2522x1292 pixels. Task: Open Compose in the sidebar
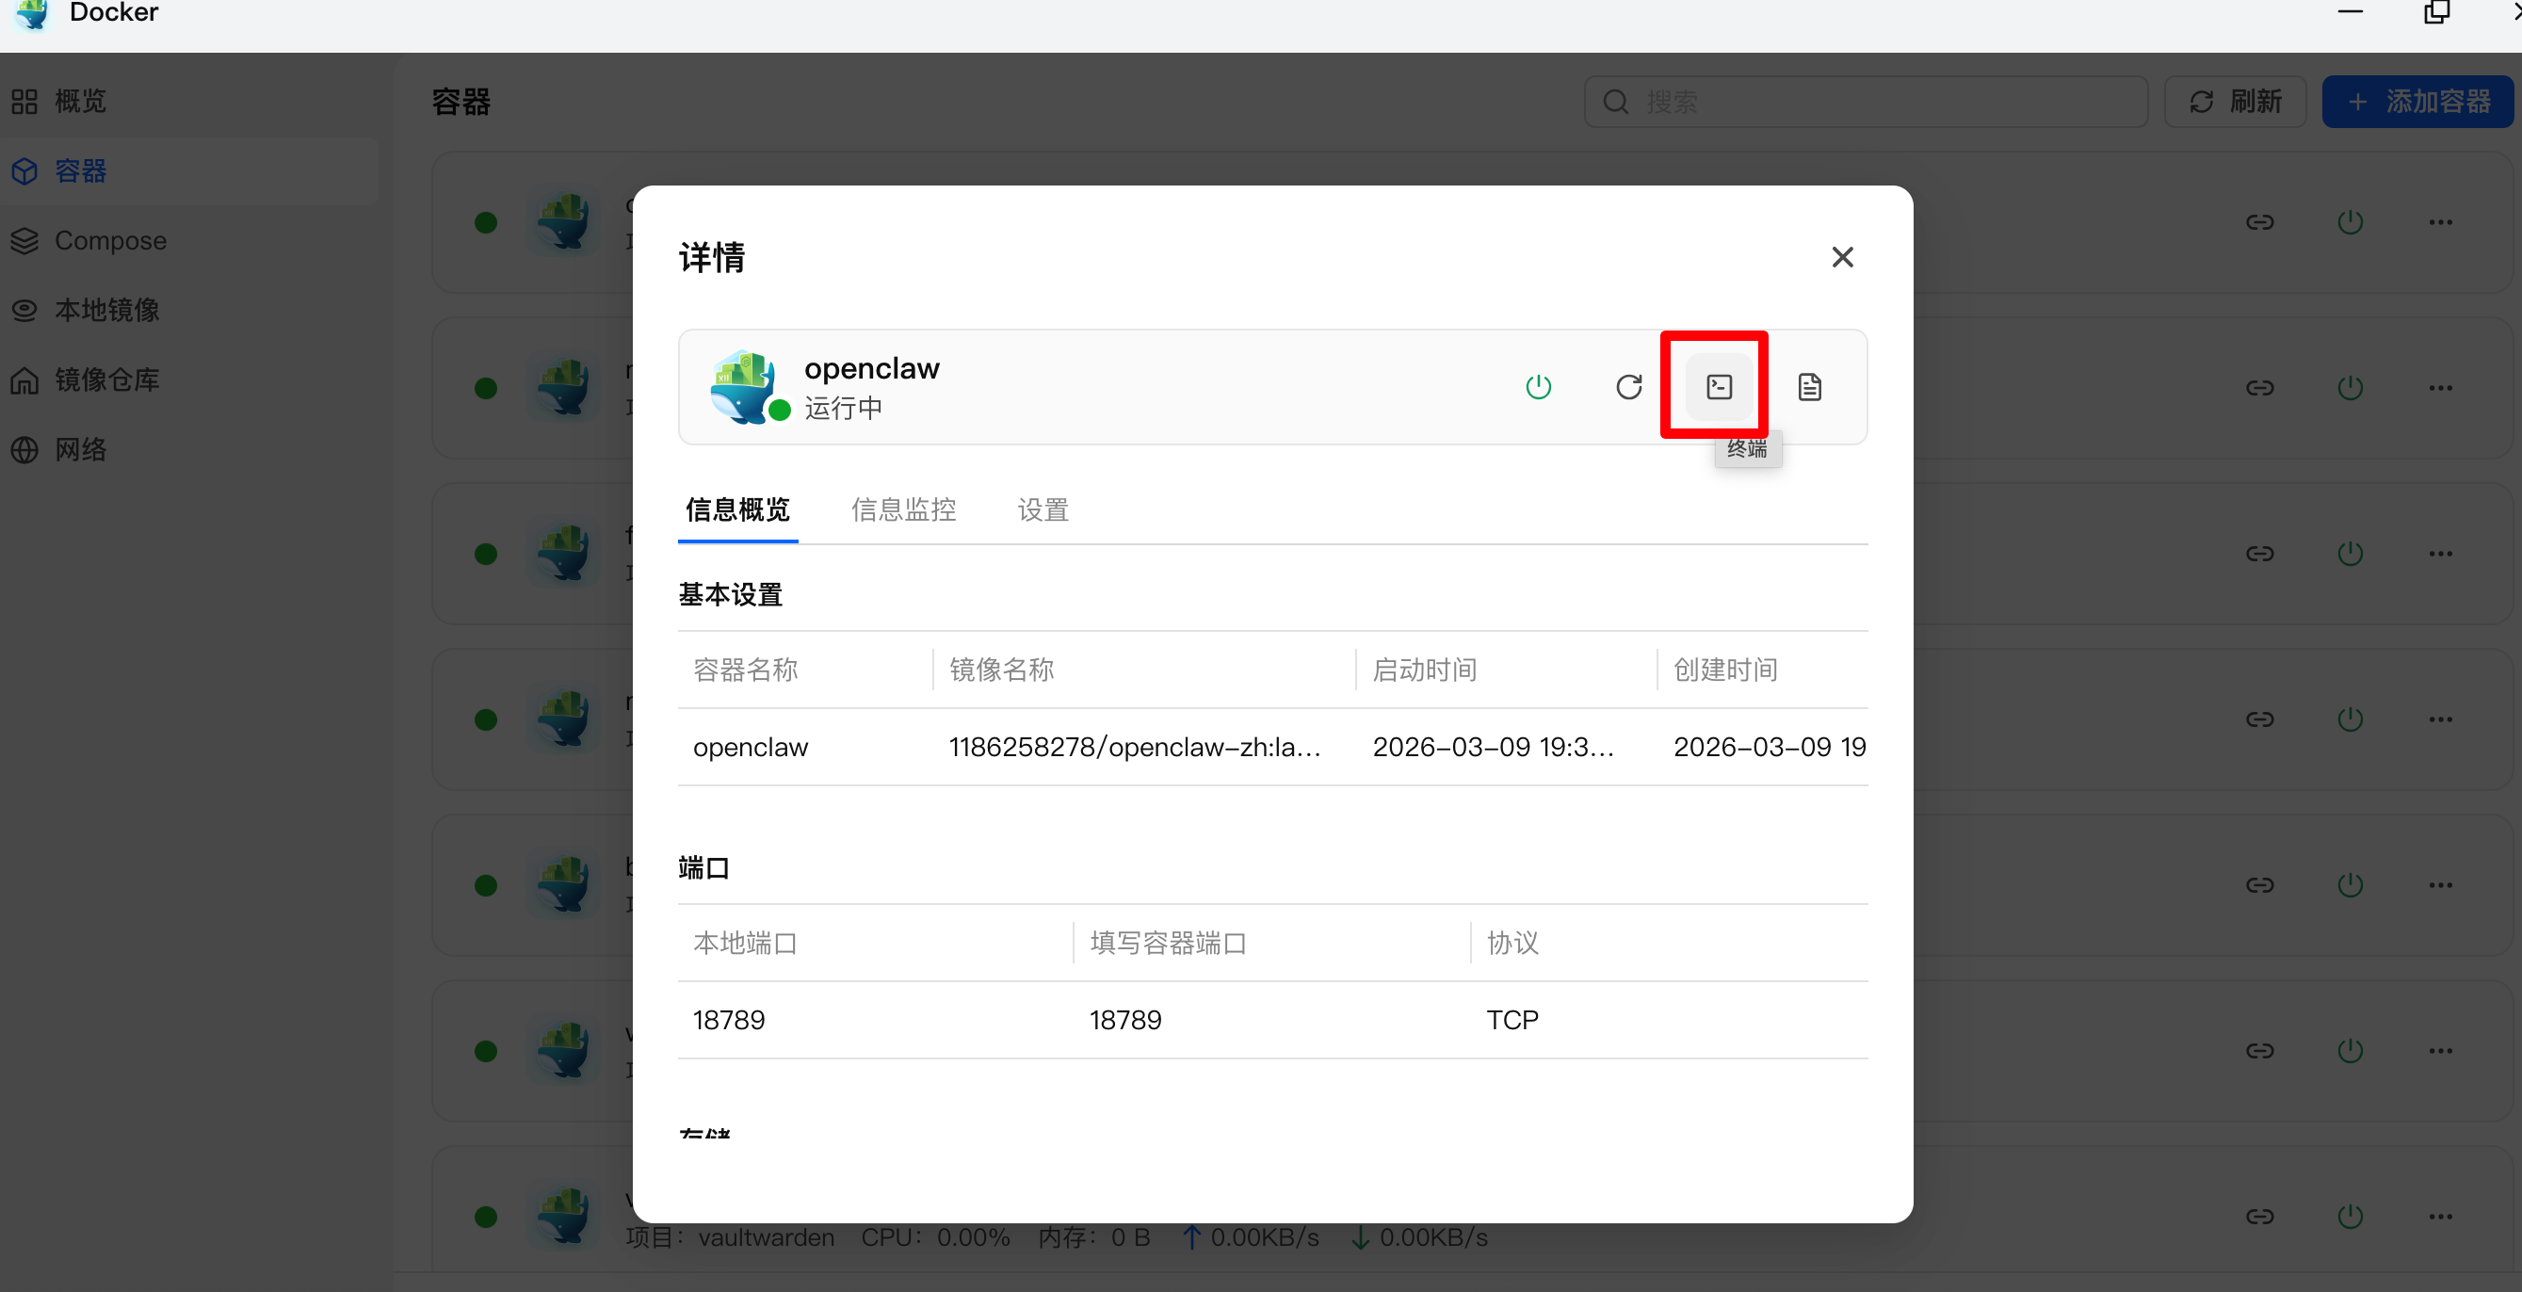pos(109,241)
